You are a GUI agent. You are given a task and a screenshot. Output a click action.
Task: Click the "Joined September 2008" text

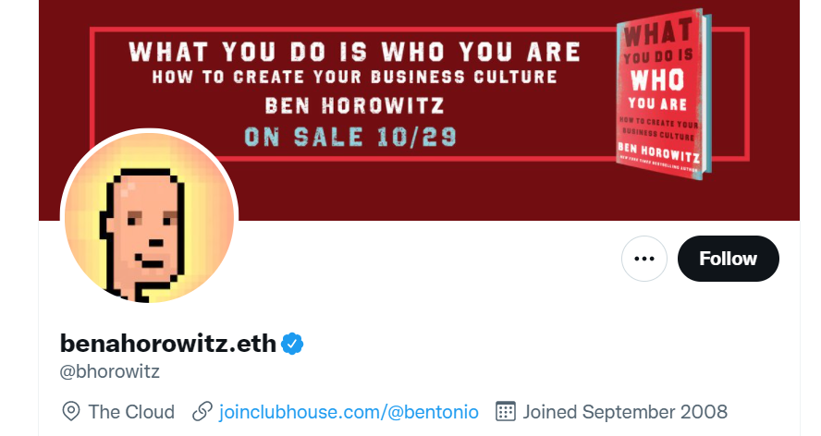click(625, 411)
